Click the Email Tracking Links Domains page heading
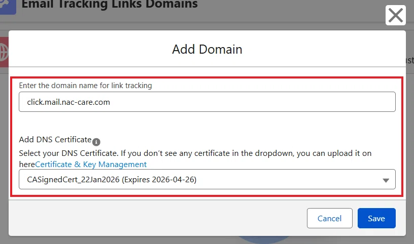Image resolution: width=414 pixels, height=244 pixels. (110, 4)
